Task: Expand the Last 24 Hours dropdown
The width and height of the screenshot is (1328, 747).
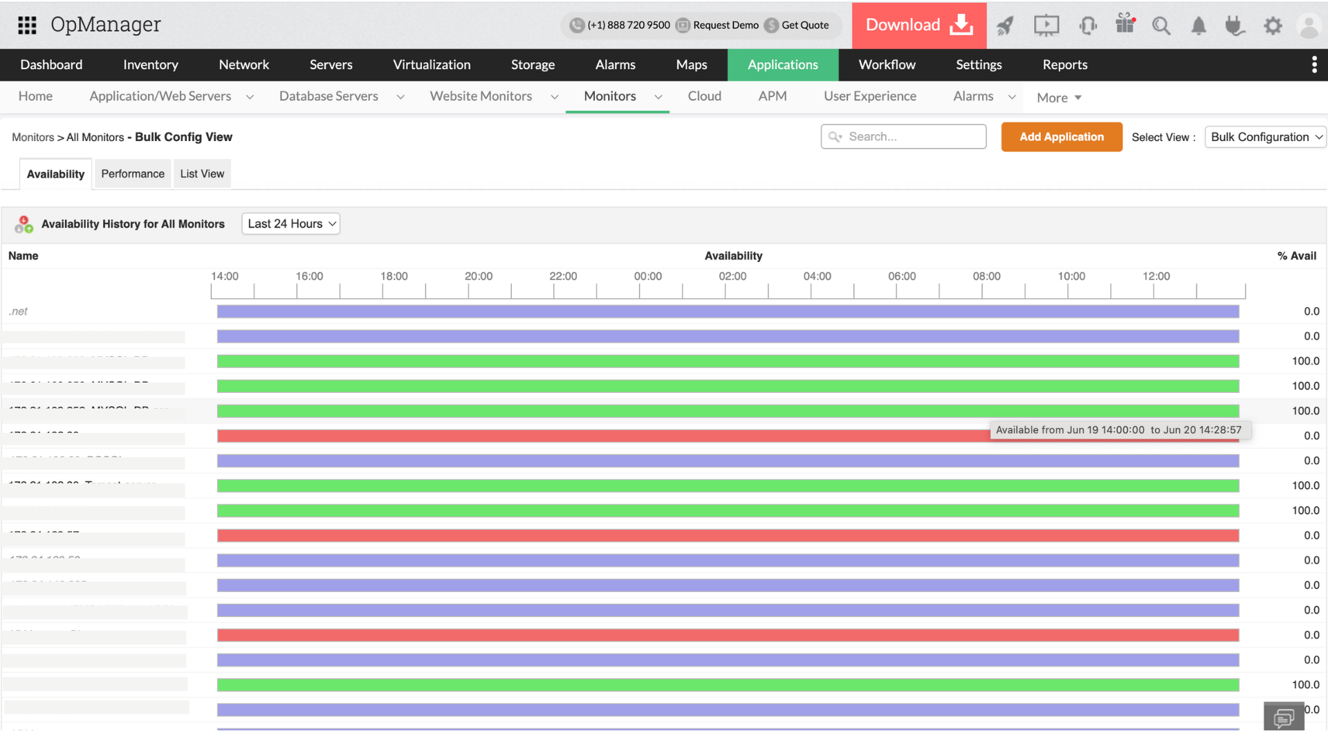Action: (291, 223)
